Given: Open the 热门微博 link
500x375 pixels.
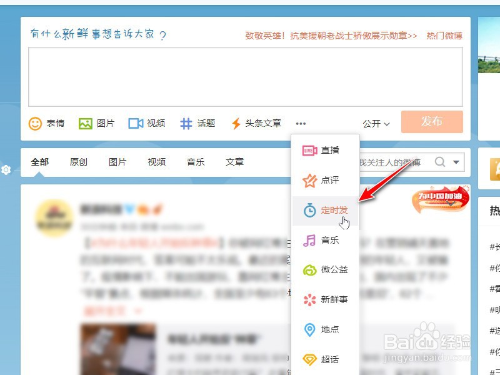Looking at the screenshot, I should [444, 36].
